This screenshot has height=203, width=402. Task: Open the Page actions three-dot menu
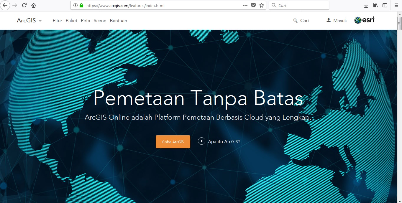(245, 5)
